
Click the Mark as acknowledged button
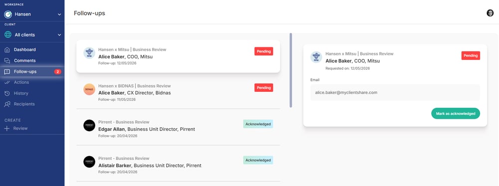tap(456, 114)
